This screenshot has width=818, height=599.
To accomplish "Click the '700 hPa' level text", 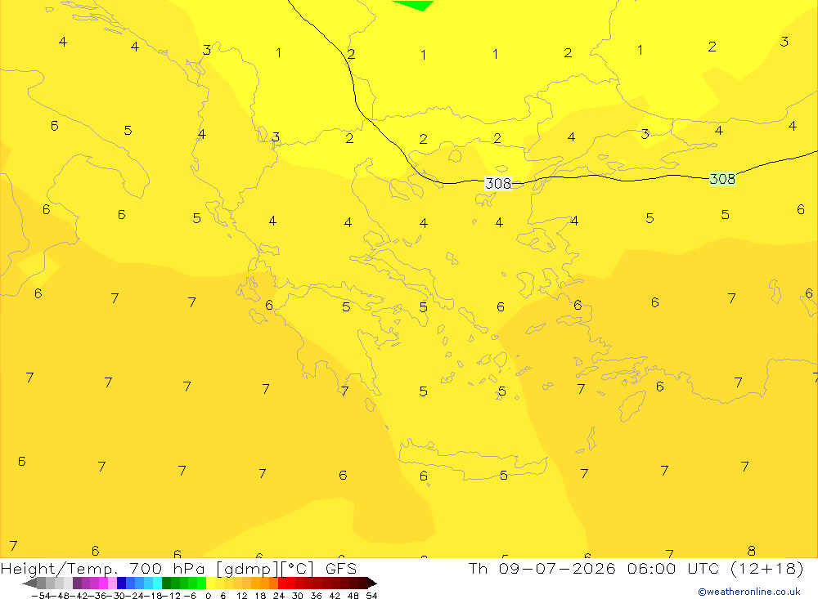I will click(x=167, y=569).
